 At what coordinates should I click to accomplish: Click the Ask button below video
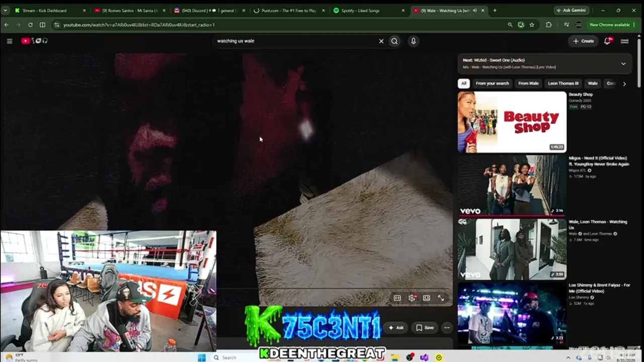coord(396,328)
